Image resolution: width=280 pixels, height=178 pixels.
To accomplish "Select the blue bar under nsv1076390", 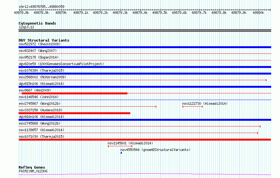I will coord(145,74).
